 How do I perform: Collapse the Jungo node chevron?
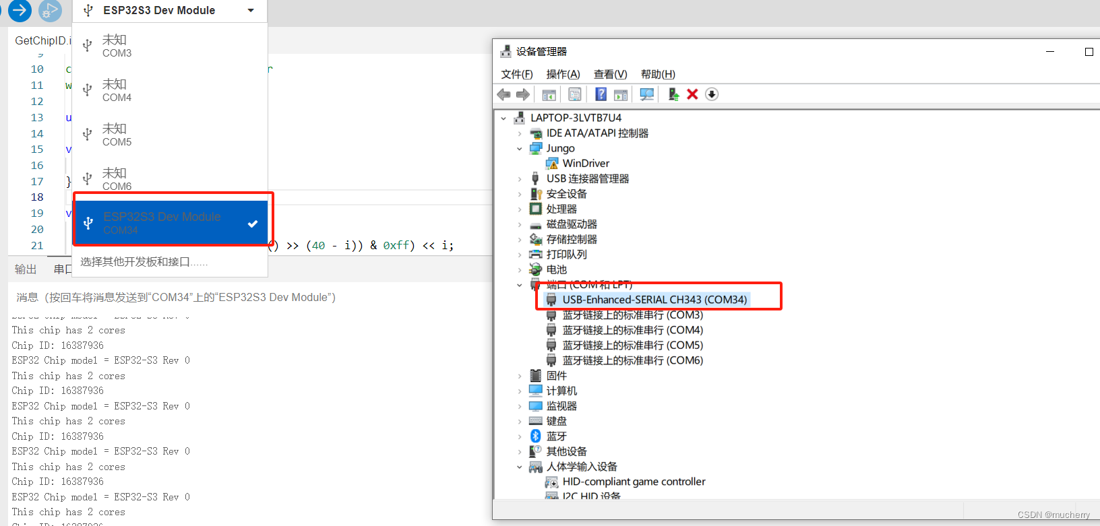[520, 149]
